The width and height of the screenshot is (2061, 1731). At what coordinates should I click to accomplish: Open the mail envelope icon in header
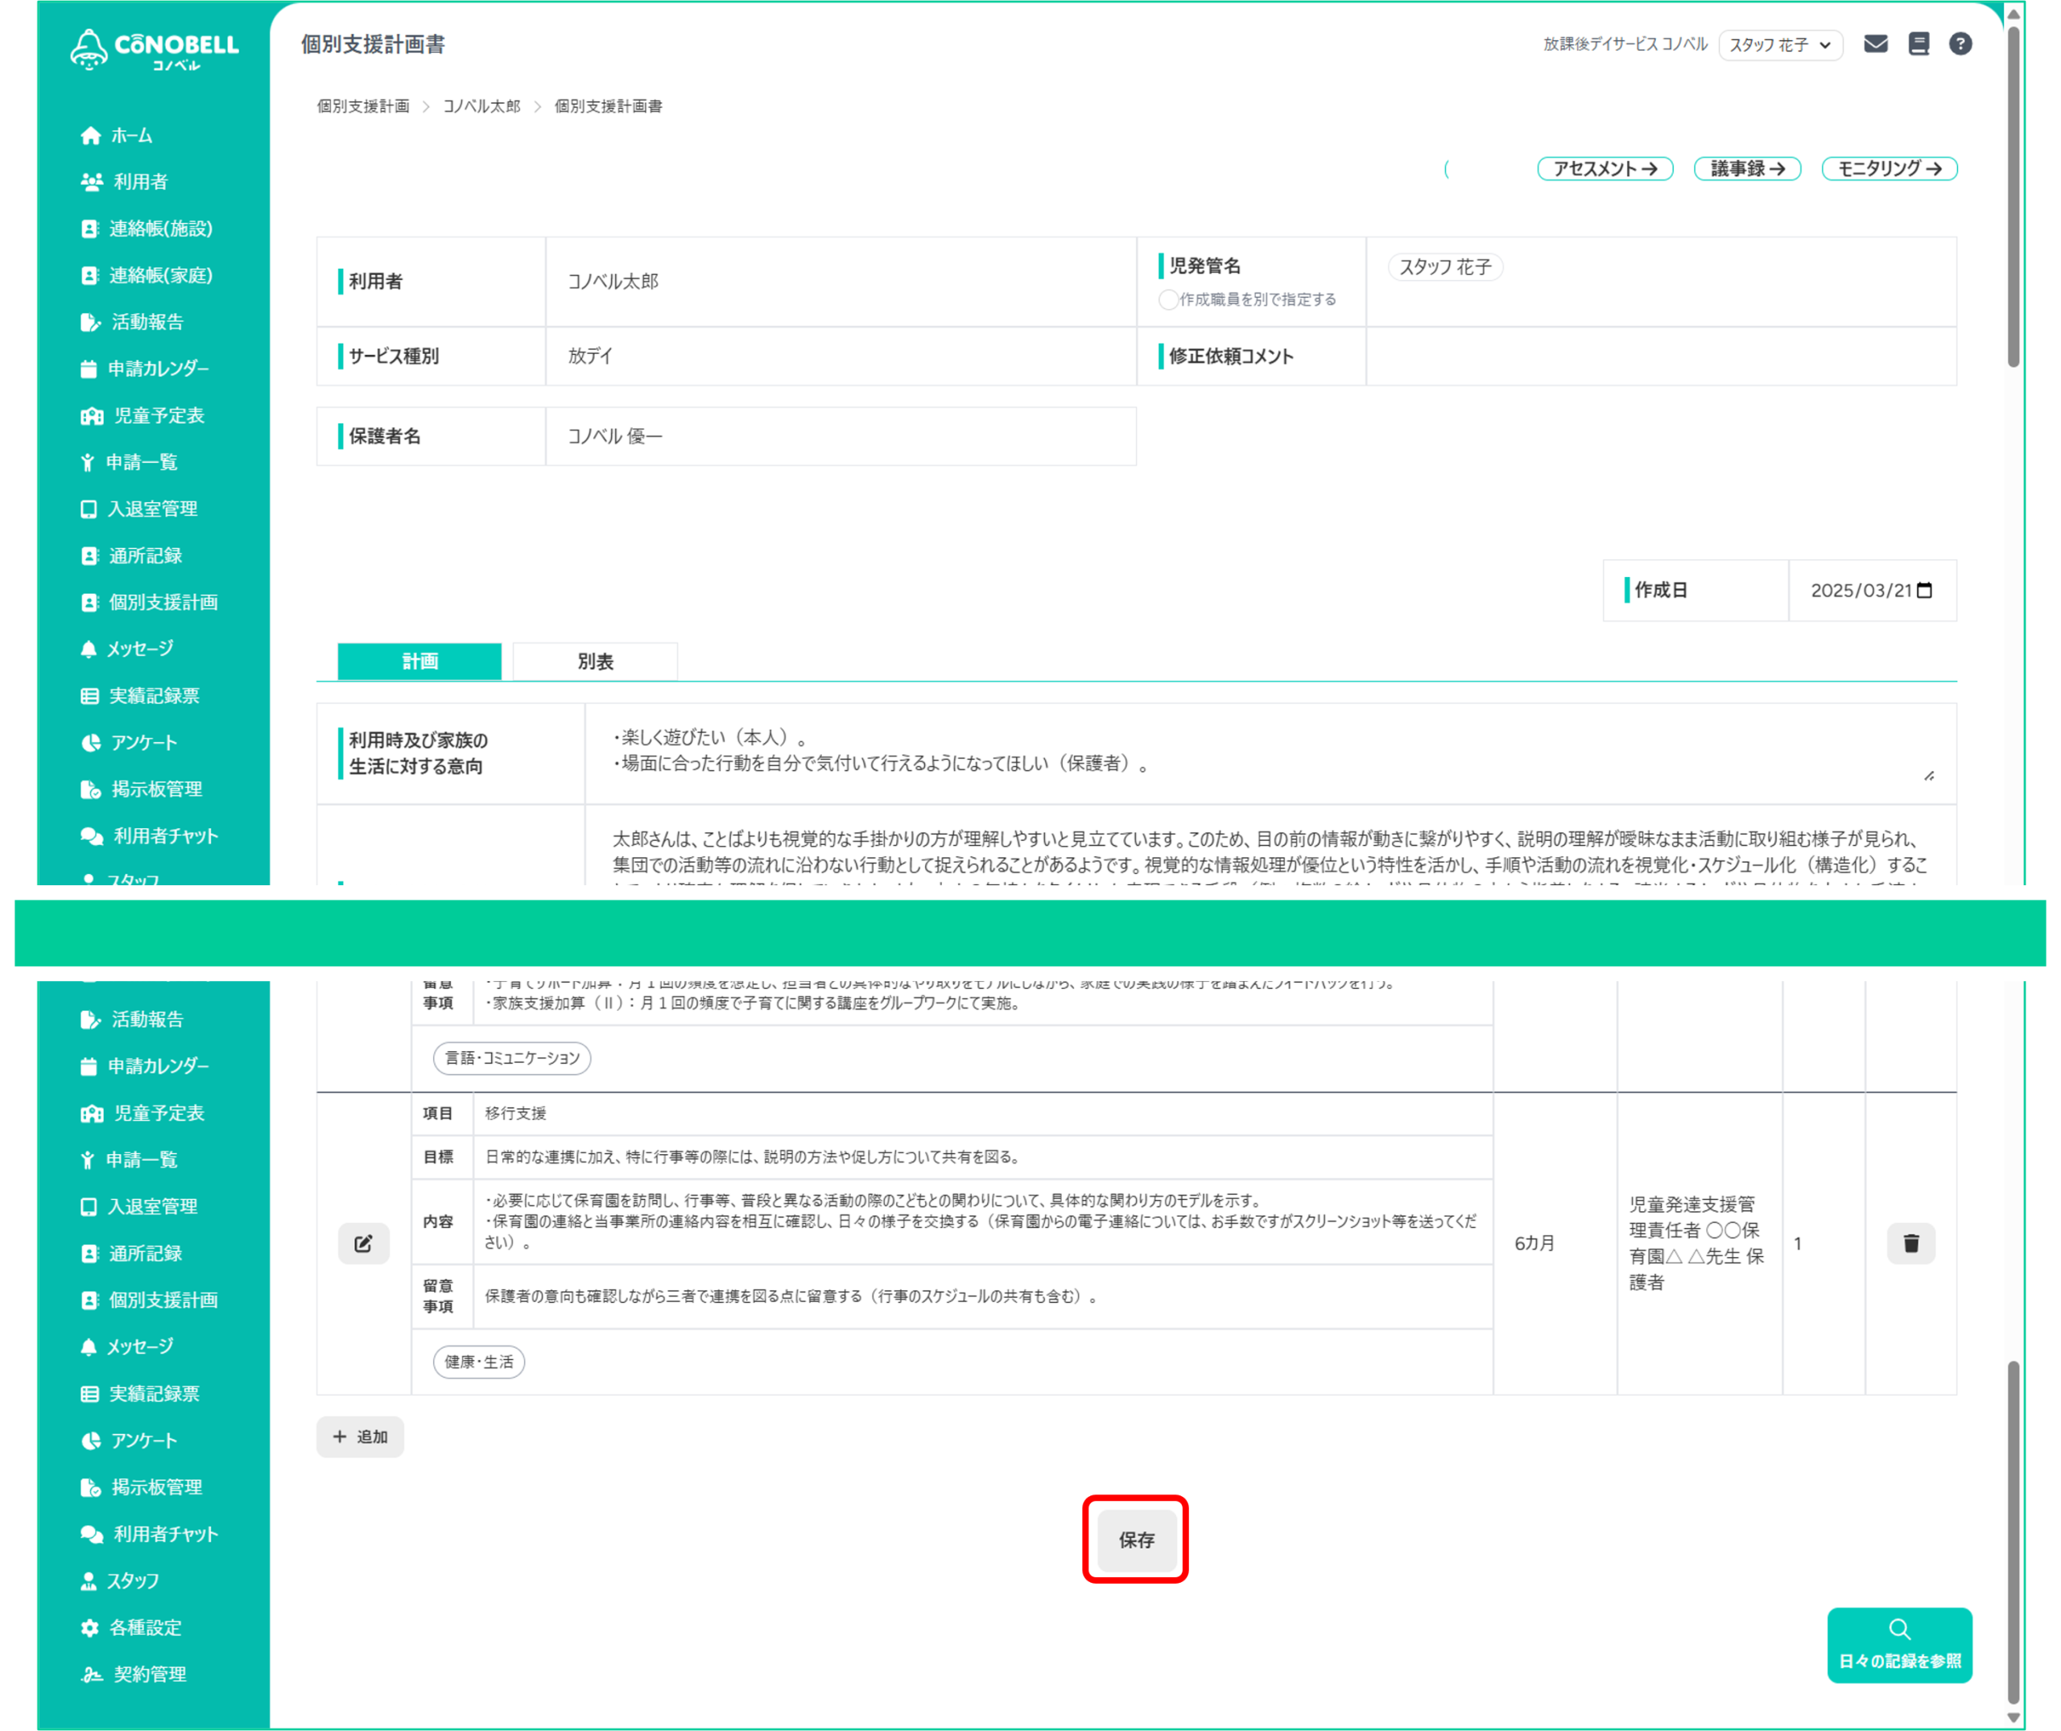pyautogui.click(x=1876, y=44)
